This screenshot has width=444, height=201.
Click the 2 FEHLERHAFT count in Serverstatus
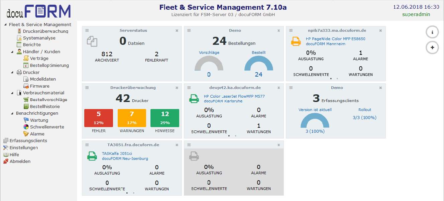click(156, 57)
